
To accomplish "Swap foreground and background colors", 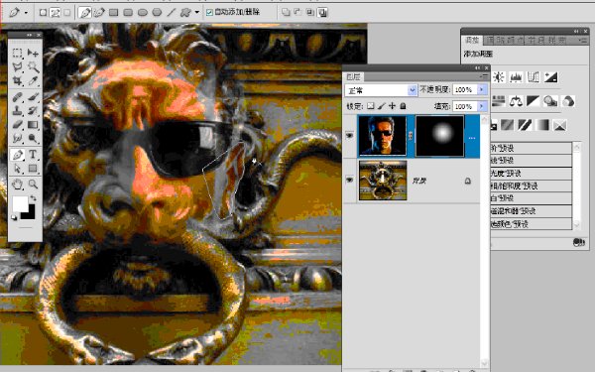I will 34,198.
